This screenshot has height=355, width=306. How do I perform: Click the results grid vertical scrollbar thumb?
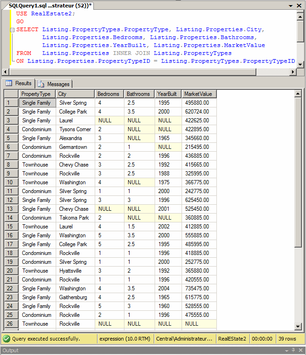click(298, 172)
